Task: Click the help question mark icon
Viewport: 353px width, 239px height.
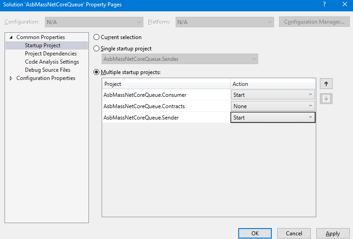Action: pyautogui.click(x=324, y=5)
